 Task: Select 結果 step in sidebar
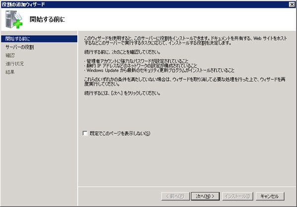(10, 72)
